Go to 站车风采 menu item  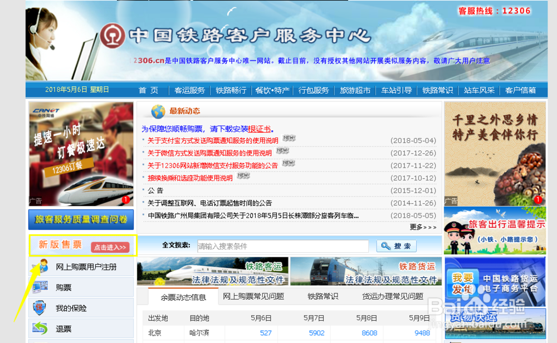tap(479, 90)
